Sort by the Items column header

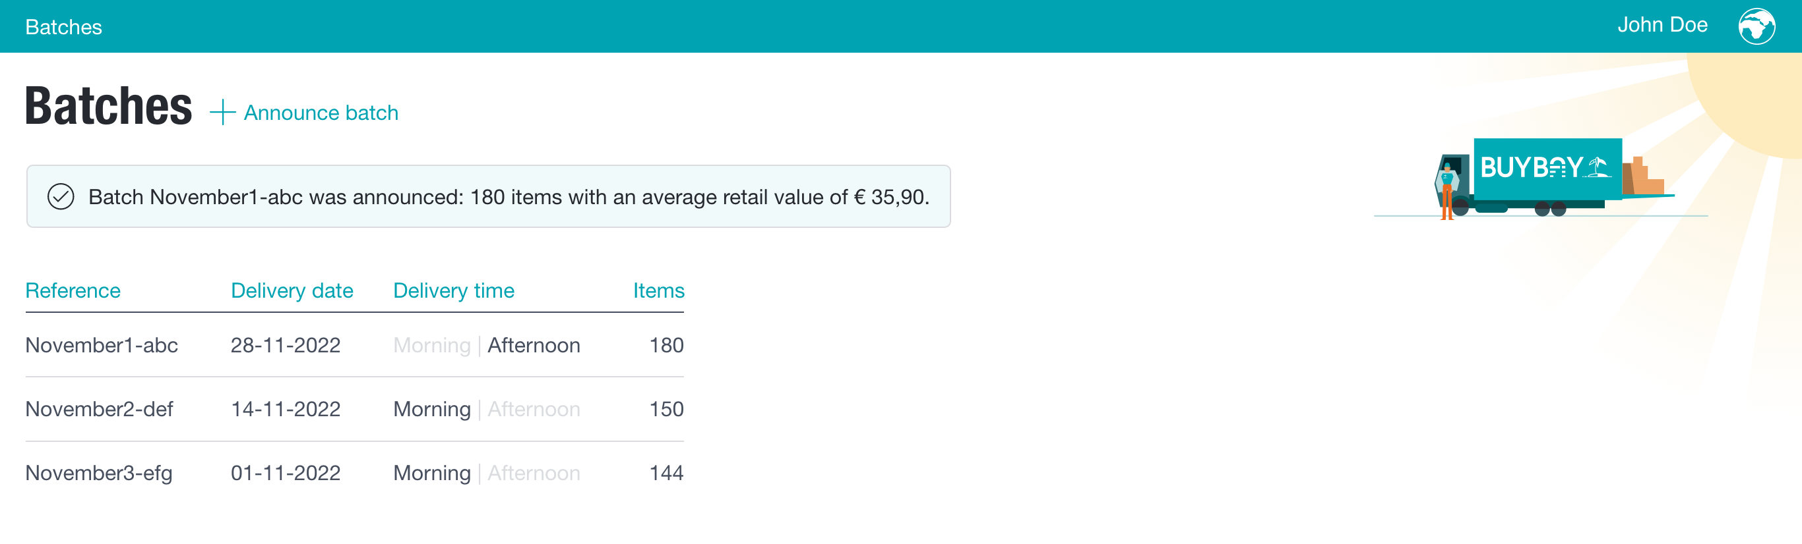point(658,290)
